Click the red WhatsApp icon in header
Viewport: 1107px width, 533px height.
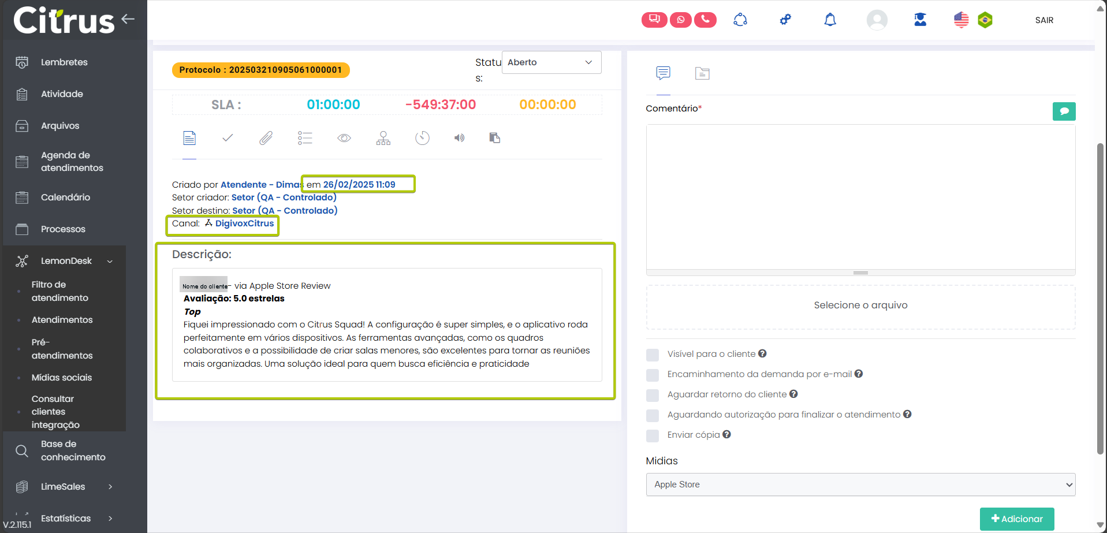click(680, 20)
